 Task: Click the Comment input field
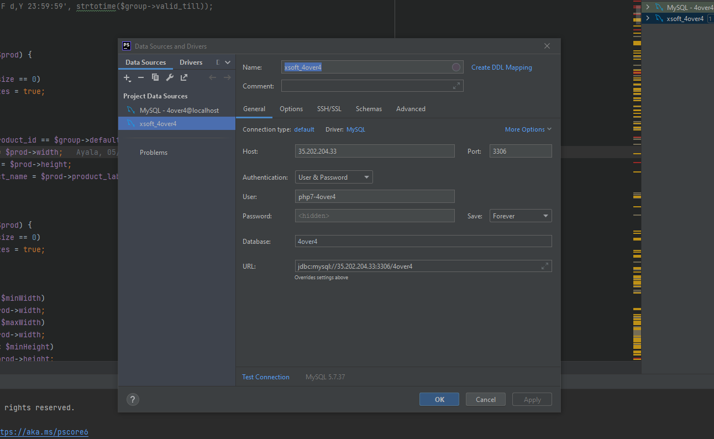pos(372,86)
